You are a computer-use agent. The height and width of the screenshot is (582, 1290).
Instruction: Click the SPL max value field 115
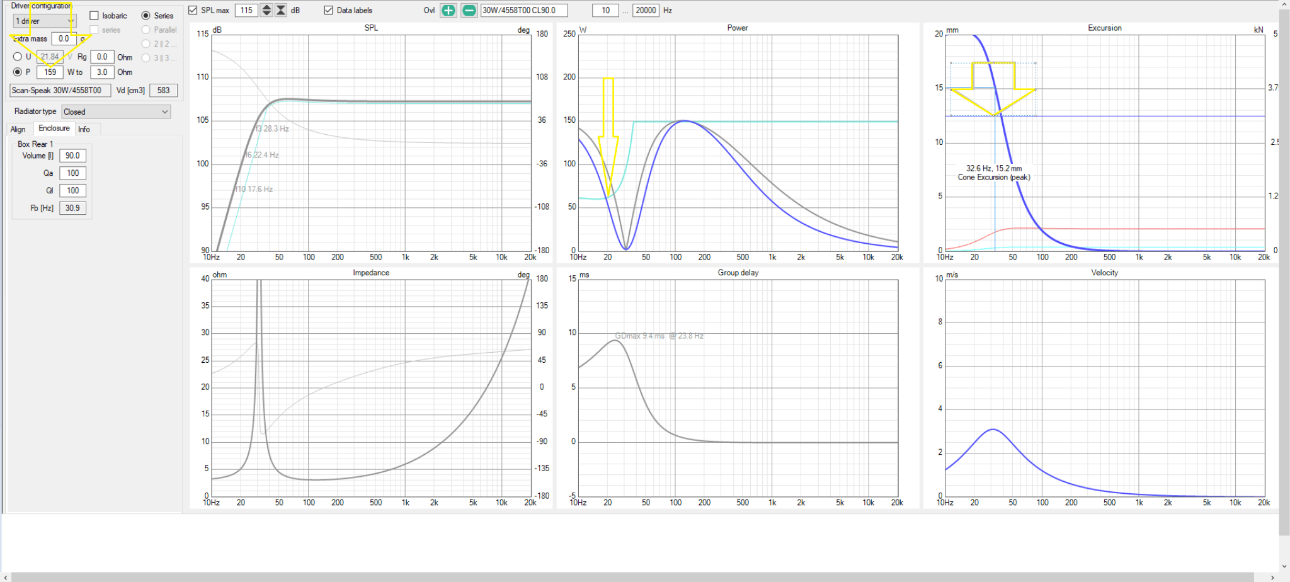(246, 10)
